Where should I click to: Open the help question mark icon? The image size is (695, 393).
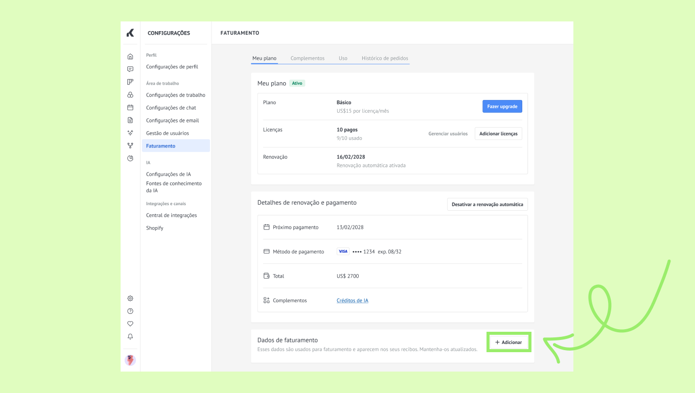tap(130, 311)
